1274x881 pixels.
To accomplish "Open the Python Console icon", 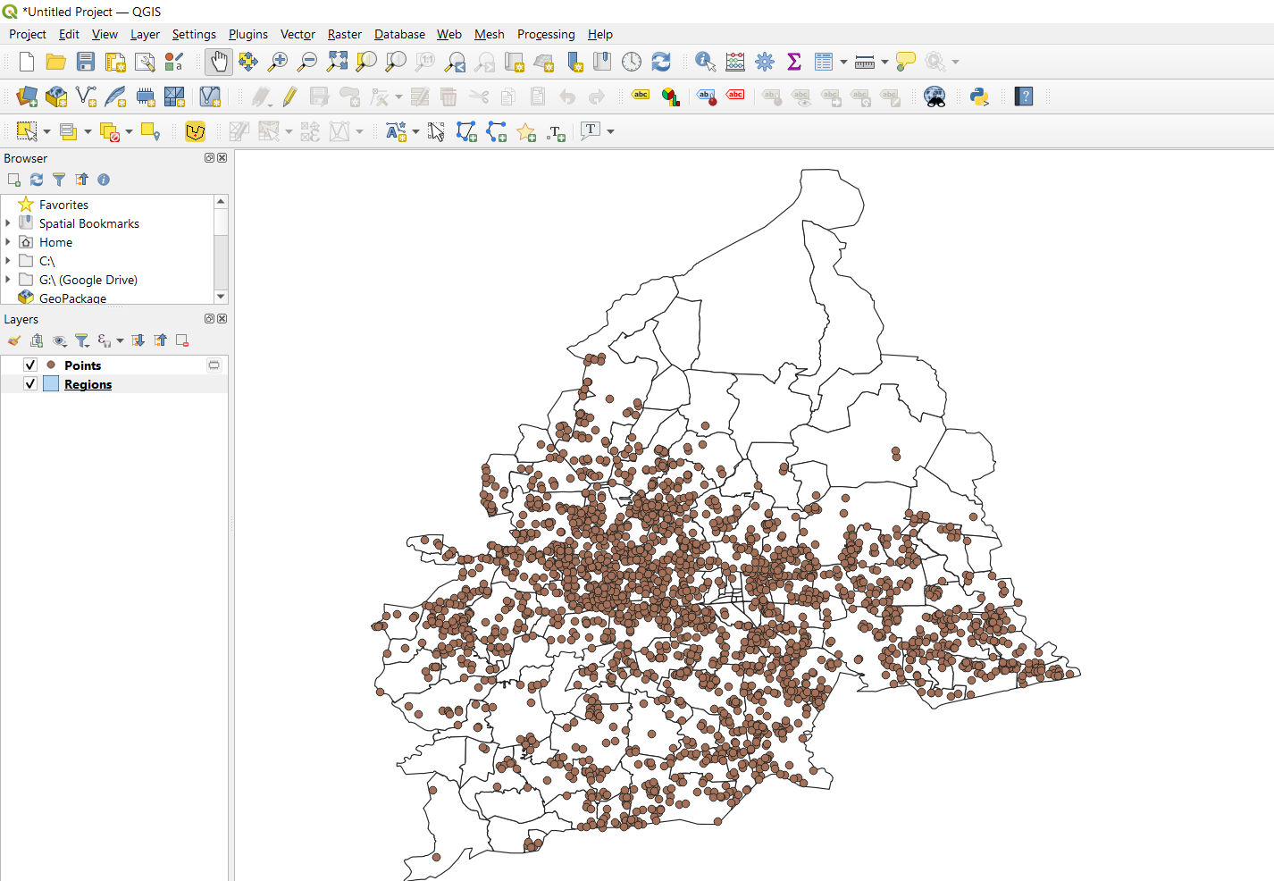I will [x=979, y=96].
